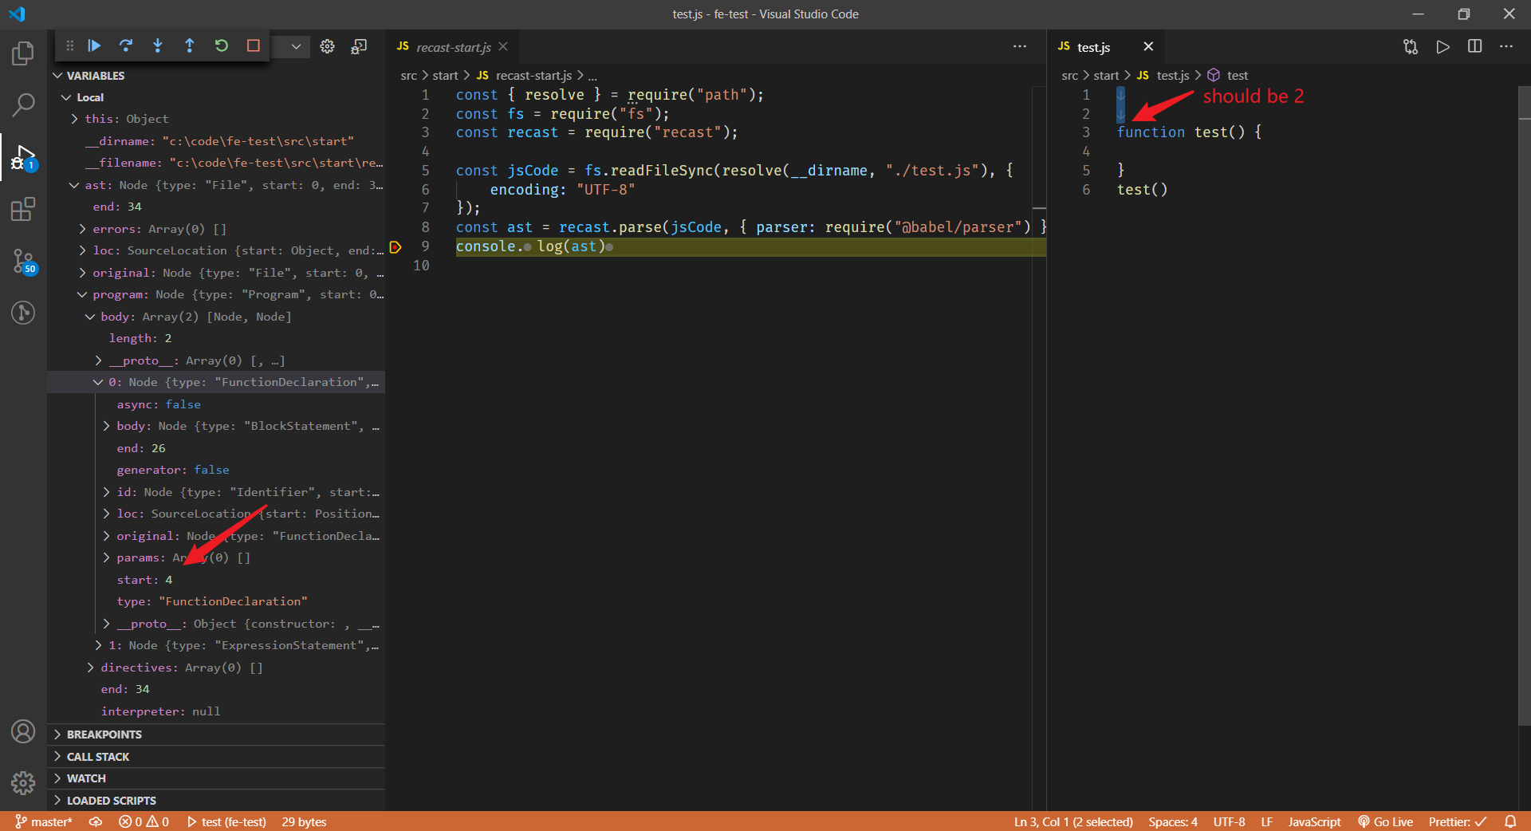The height and width of the screenshot is (831, 1531).
Task: Open Source Control view with 50 badge
Action: [x=23, y=261]
